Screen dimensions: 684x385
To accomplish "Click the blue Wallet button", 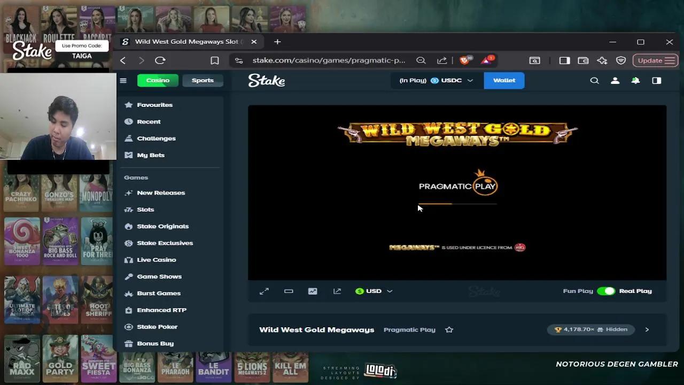I will pyautogui.click(x=504, y=80).
